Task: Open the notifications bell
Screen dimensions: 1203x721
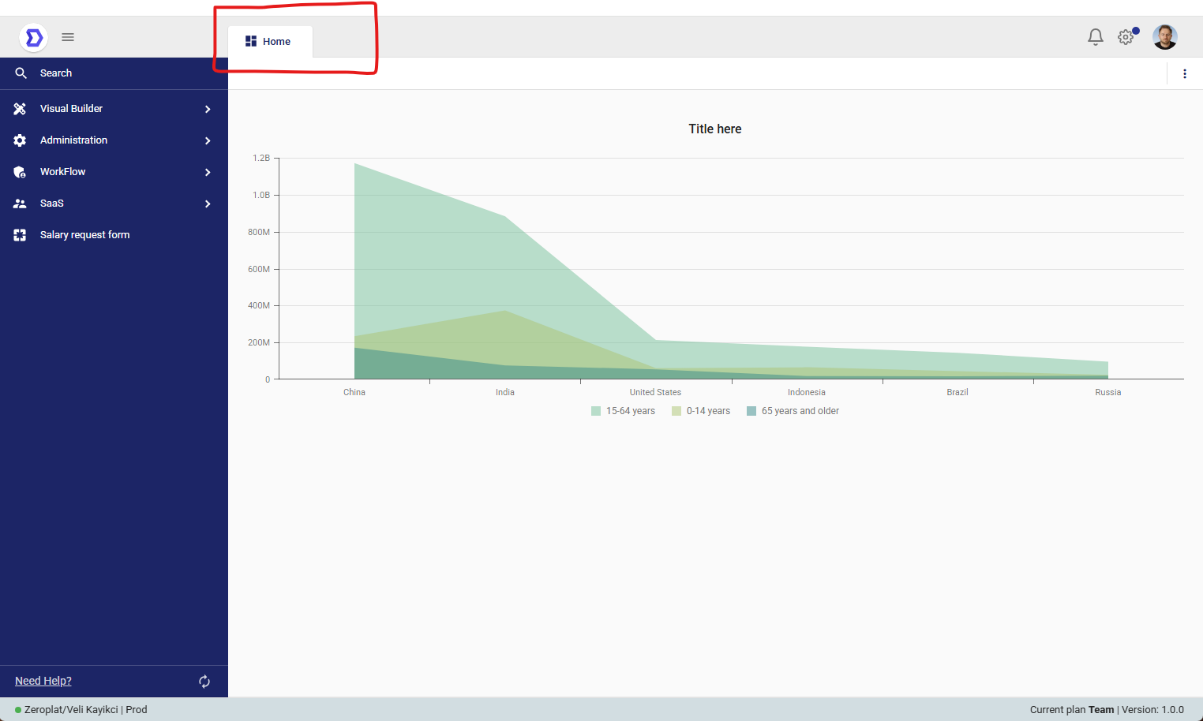Action: click(x=1095, y=37)
